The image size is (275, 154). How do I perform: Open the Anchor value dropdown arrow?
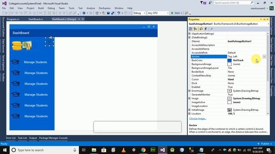264,56
